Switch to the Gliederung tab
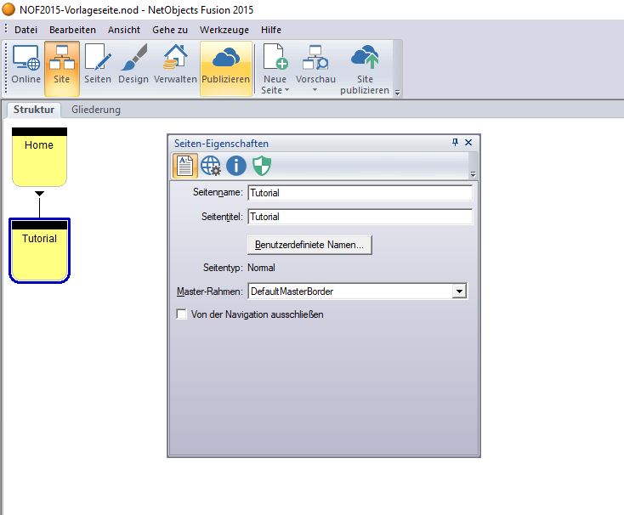624x515 pixels. pos(96,110)
